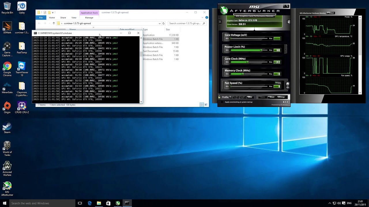Select the World of Tanks desktop icon

7,149
